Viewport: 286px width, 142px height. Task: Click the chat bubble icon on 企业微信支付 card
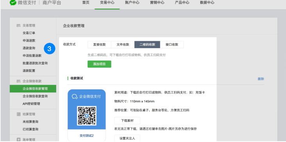(x=75, y=96)
